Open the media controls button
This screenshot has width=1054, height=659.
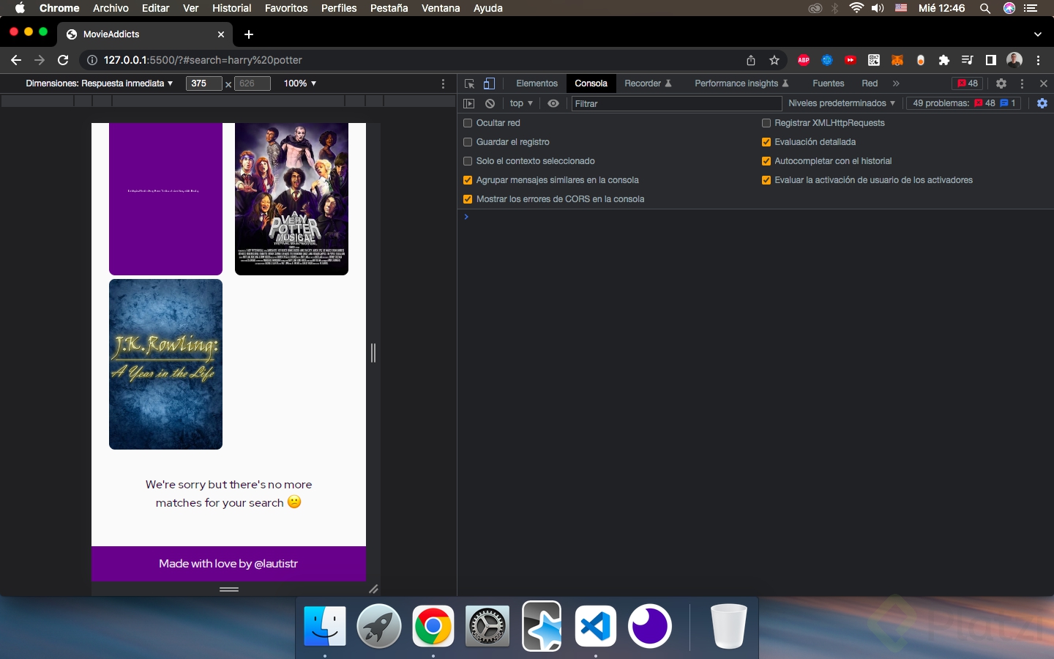(968, 60)
